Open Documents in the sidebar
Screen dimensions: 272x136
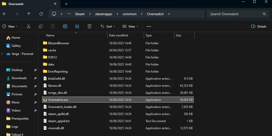pos(17,86)
